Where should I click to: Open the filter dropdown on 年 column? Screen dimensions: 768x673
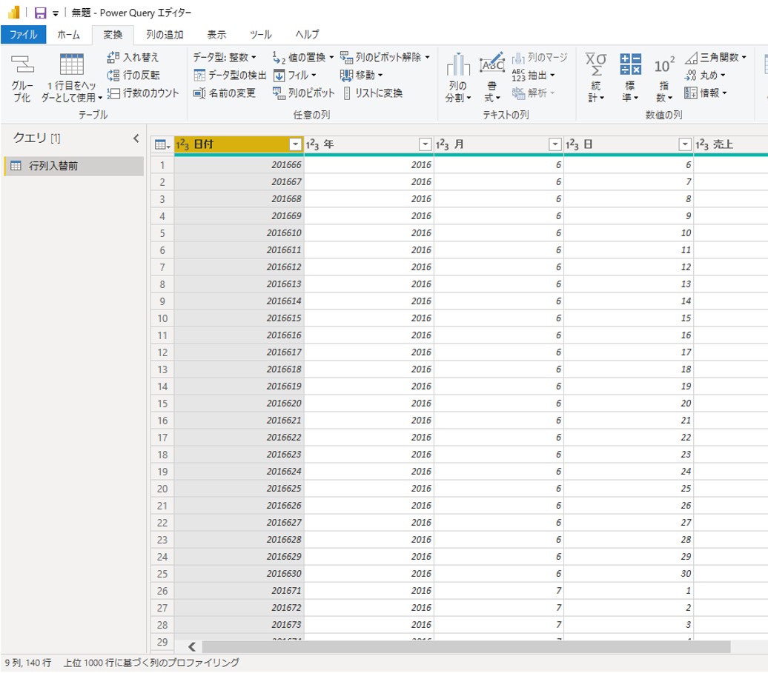(426, 144)
